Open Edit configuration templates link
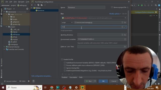The image size is (161, 90). tap(42, 76)
